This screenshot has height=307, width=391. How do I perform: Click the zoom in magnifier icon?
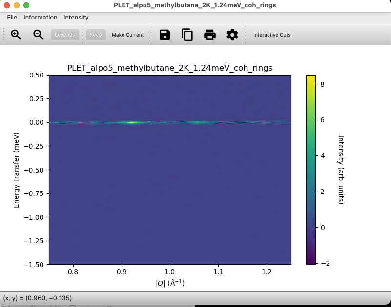coord(16,35)
